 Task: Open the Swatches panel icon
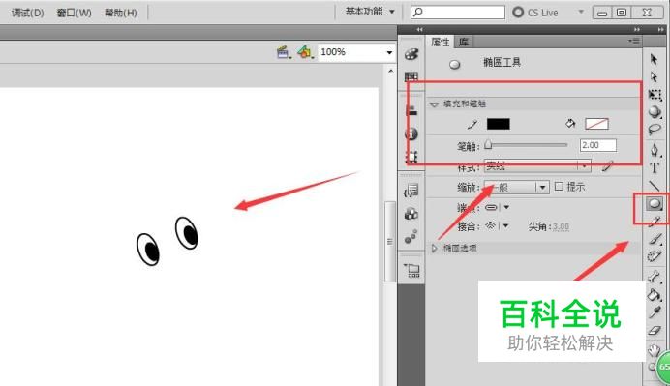(x=411, y=76)
